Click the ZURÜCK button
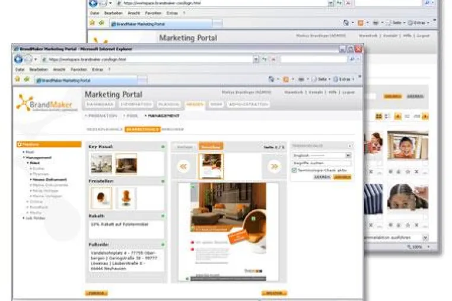 (96, 293)
